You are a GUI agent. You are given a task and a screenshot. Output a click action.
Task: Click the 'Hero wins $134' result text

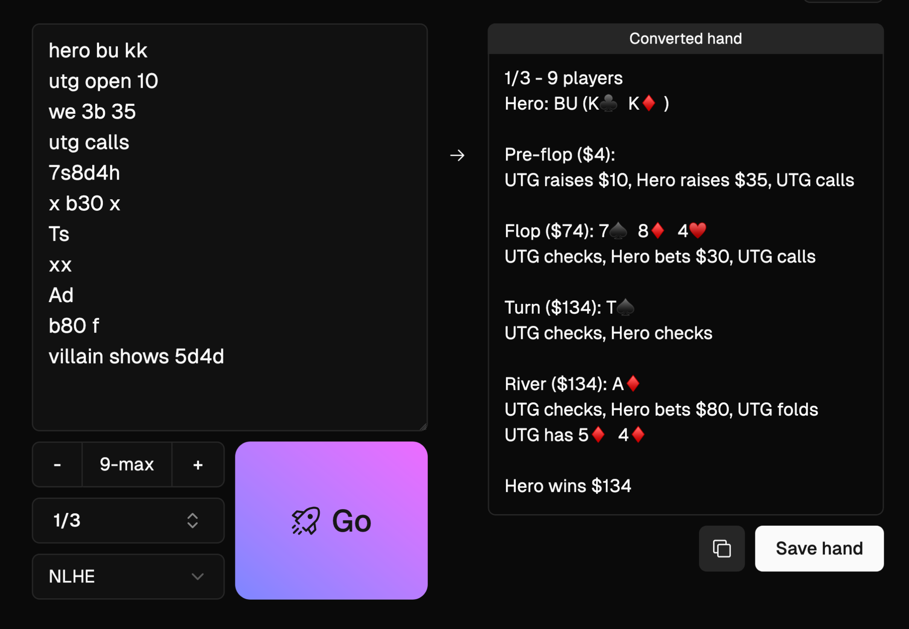(568, 486)
